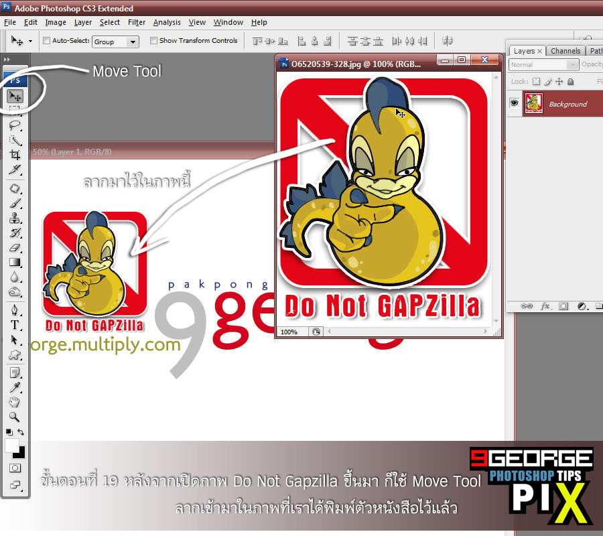Open the tool preset picker arrow
Screen dimensions: 603x536
(30, 41)
